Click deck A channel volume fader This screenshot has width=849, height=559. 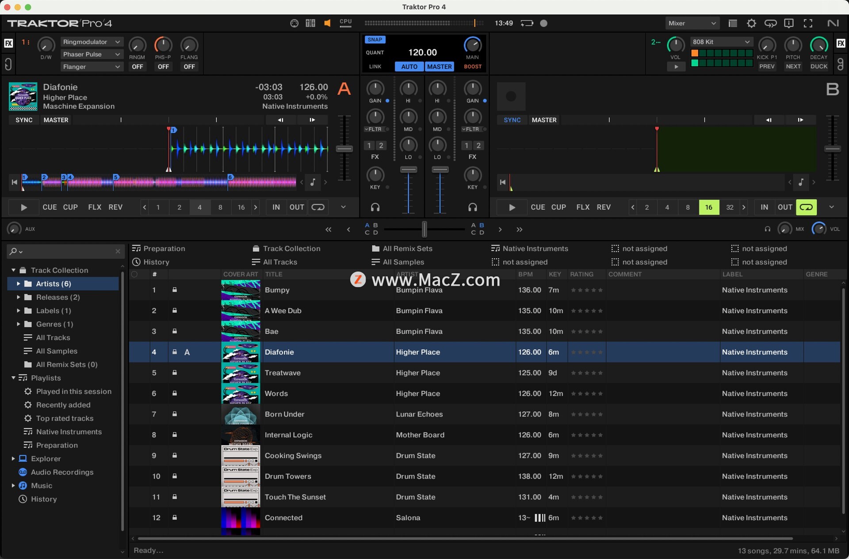click(409, 170)
